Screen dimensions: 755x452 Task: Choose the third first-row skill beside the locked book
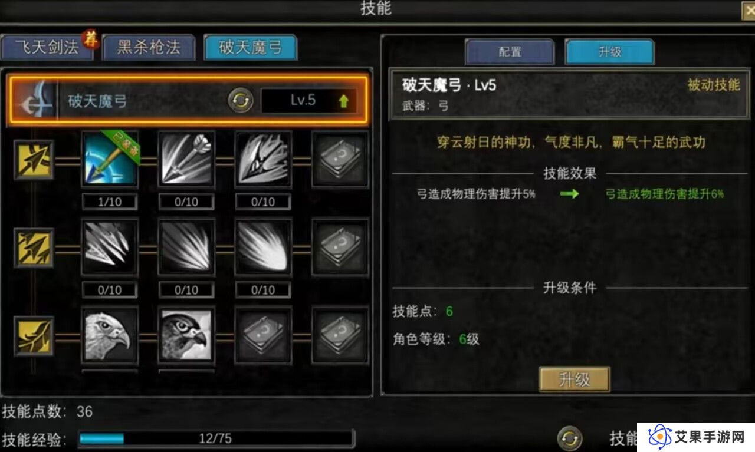(263, 159)
